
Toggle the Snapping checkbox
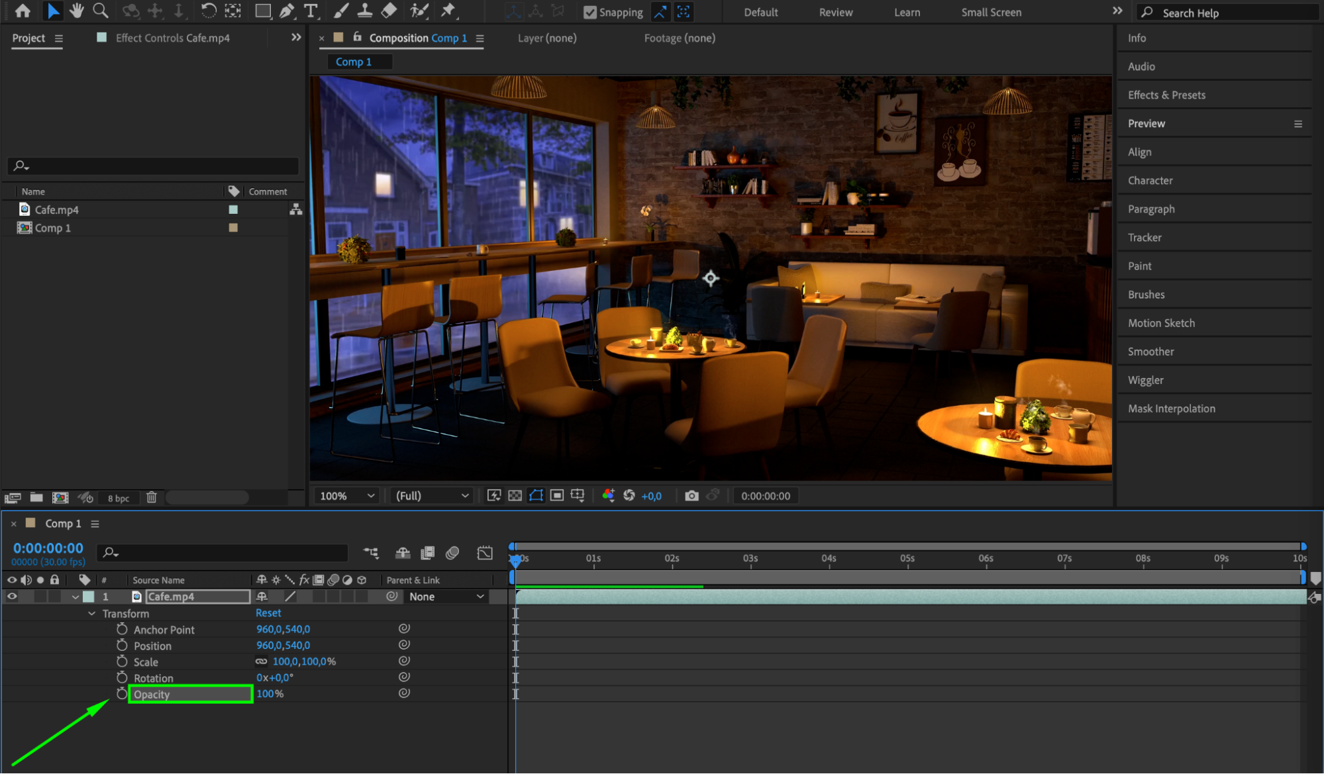589,13
